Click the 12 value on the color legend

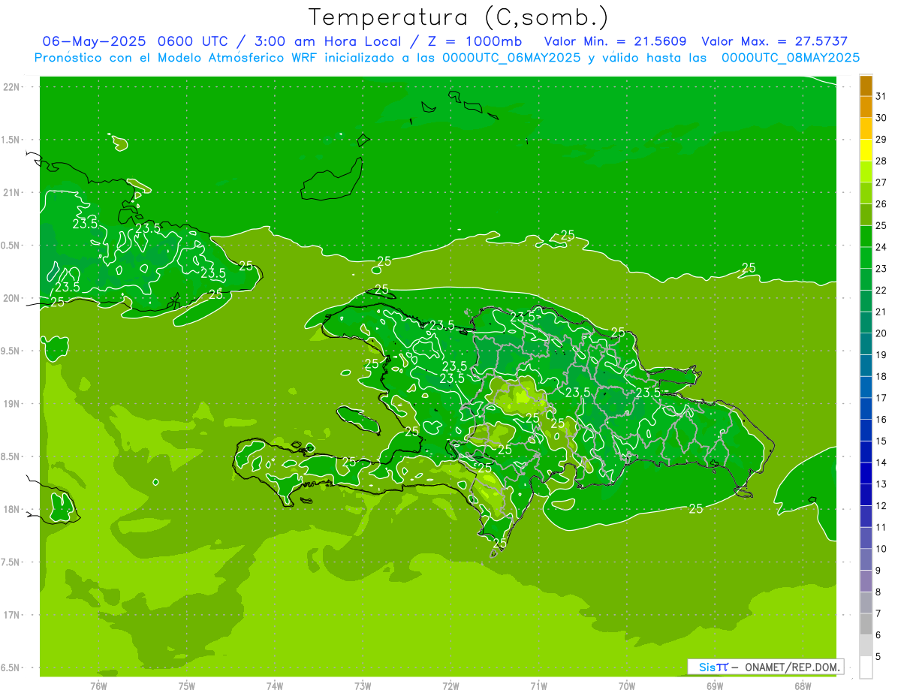(881, 505)
